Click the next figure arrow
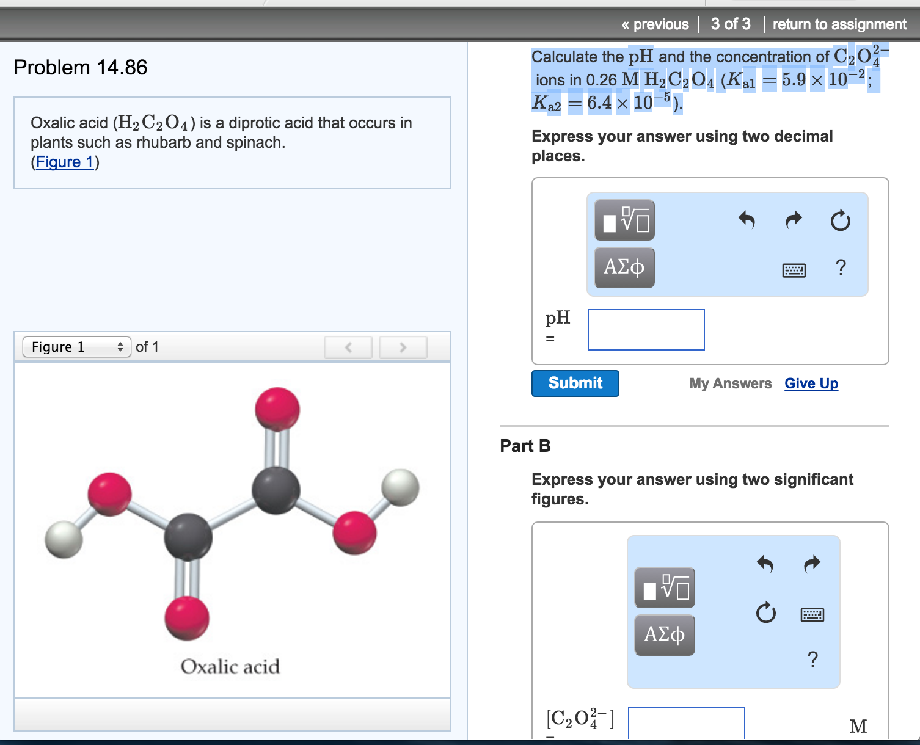 403,347
